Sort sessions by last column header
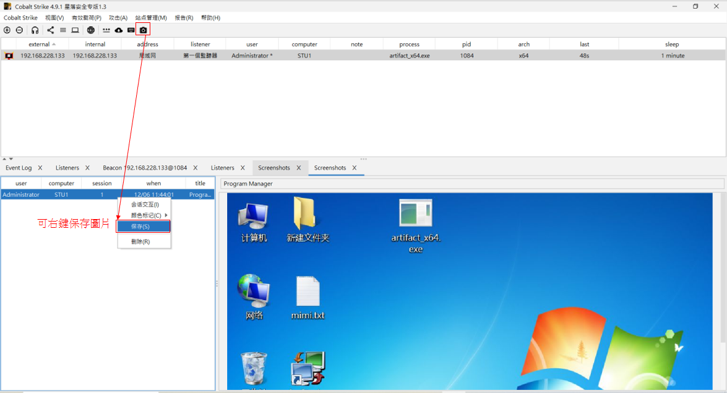Image resolution: width=727 pixels, height=393 pixels. (x=584, y=45)
